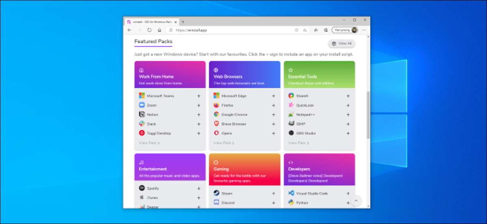Viewport: 487px width, 224px height.
Task: Click the OBS Studio app name
Action: pos(306,133)
